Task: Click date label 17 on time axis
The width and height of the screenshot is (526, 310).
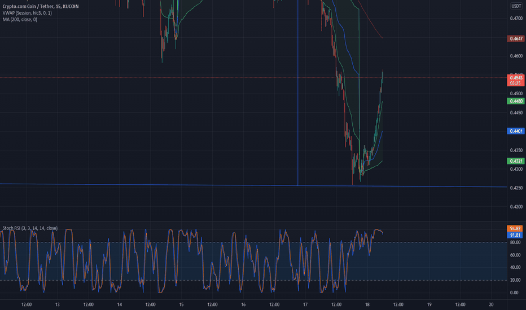Action: tap(305, 304)
